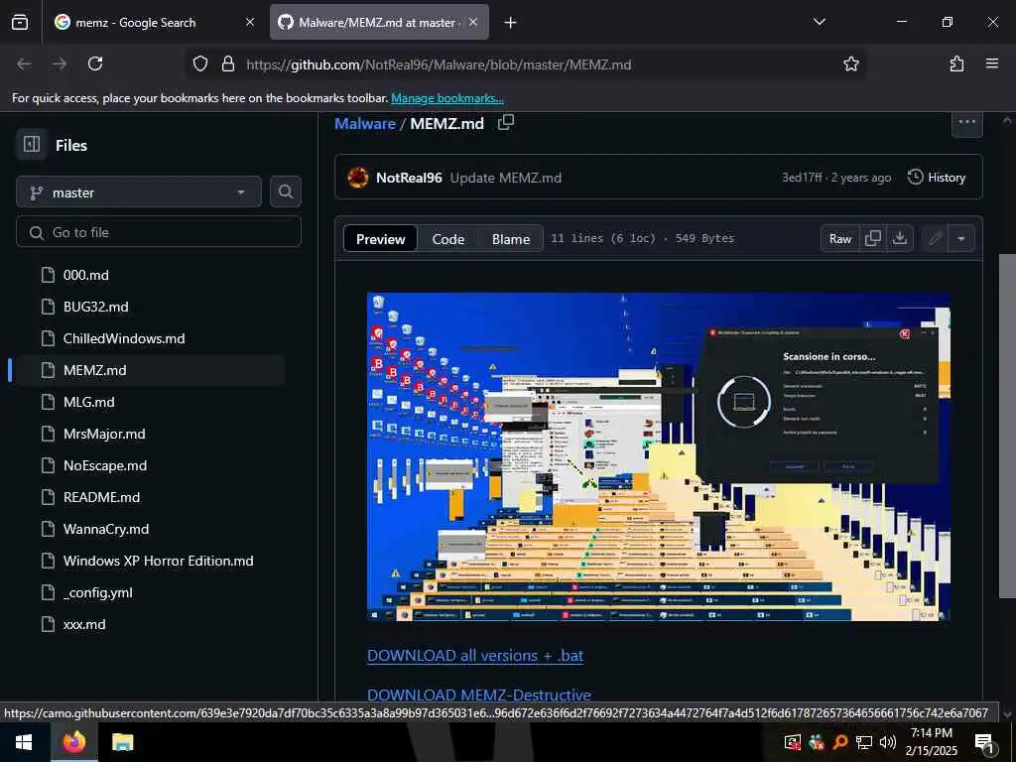Expand more edit options dropdown arrow

960,238
